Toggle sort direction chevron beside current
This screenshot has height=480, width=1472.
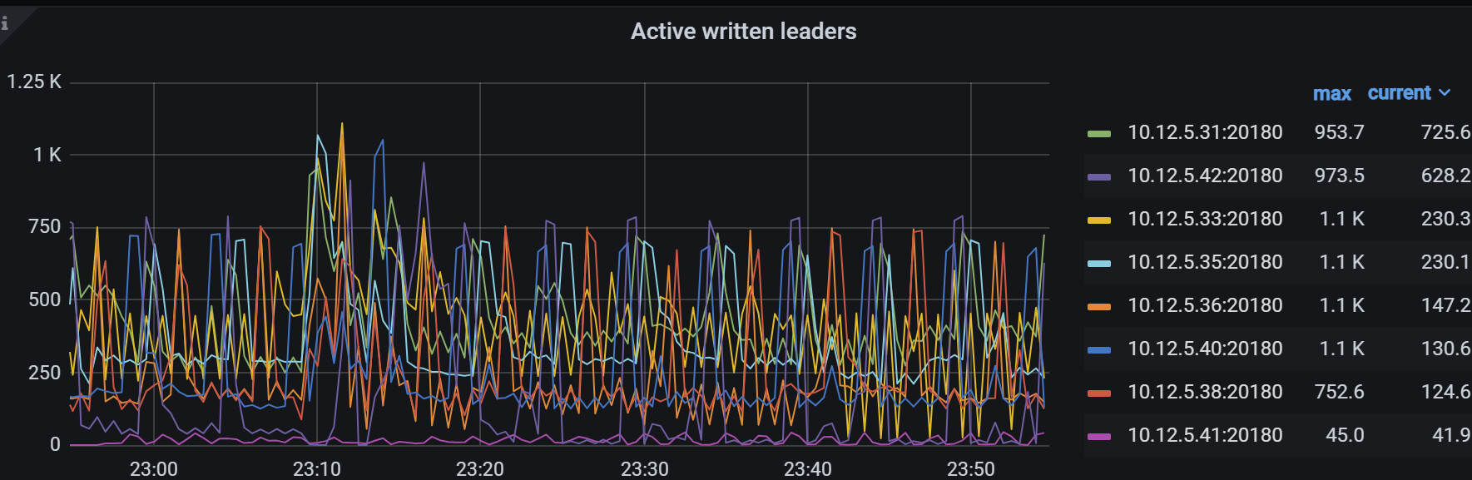coord(1445,93)
